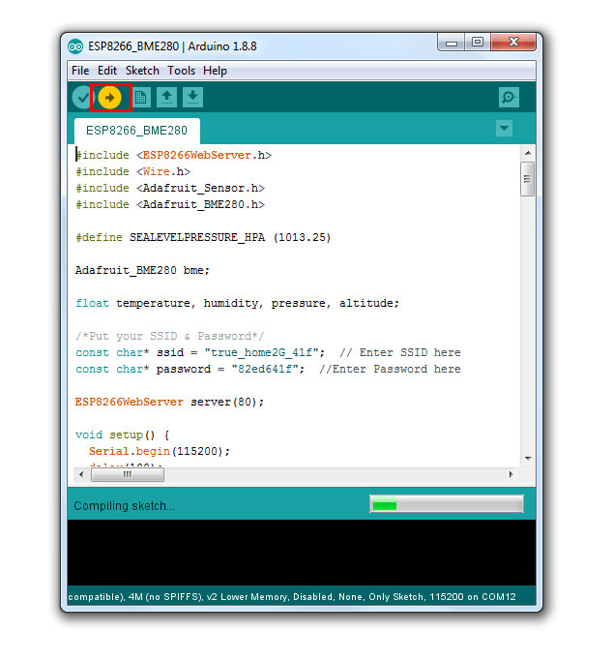Screen dimensions: 613x660
Task: Close the Arduino IDE window
Action: (x=513, y=43)
